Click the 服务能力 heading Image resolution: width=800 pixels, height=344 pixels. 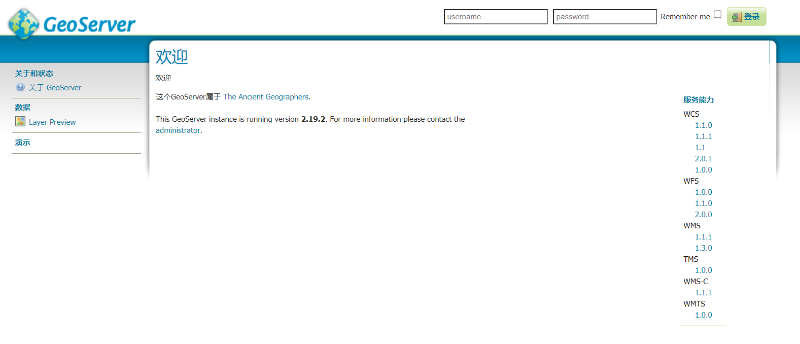(699, 100)
